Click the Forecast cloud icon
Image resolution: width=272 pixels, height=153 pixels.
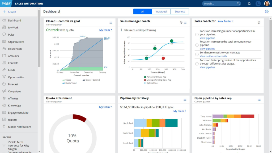pyautogui.click(x=4, y=84)
